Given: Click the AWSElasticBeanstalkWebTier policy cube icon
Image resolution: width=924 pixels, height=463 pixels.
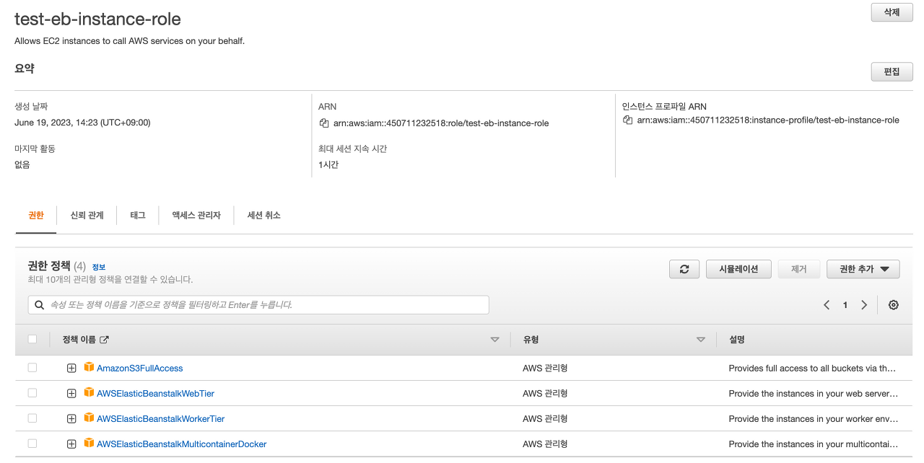Looking at the screenshot, I should pyautogui.click(x=90, y=392).
